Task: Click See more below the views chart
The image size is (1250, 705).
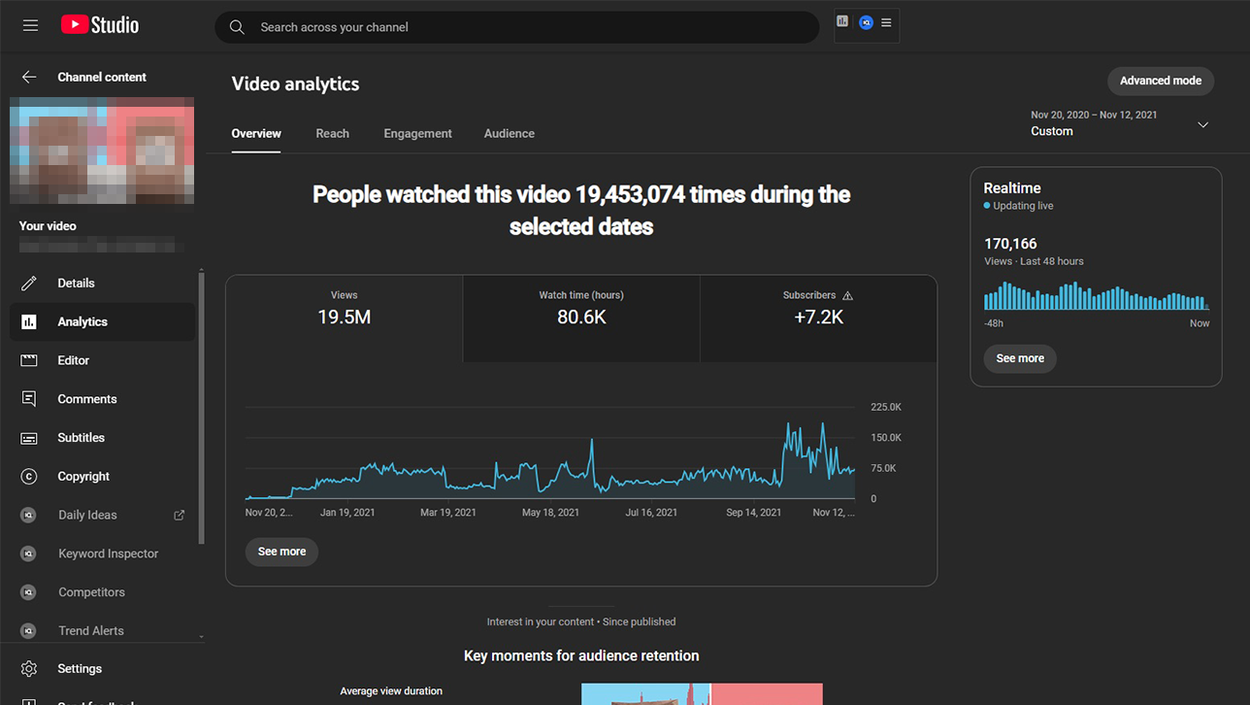Action: (x=281, y=552)
